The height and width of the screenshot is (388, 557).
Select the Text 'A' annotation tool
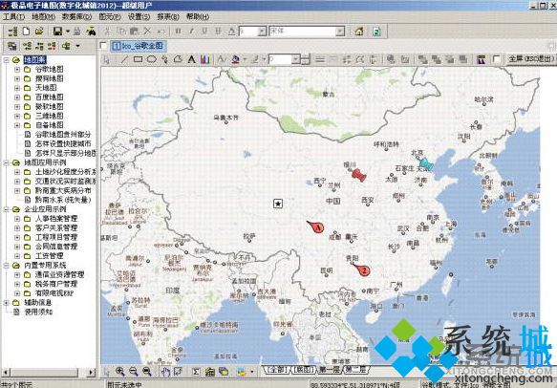pos(191,59)
